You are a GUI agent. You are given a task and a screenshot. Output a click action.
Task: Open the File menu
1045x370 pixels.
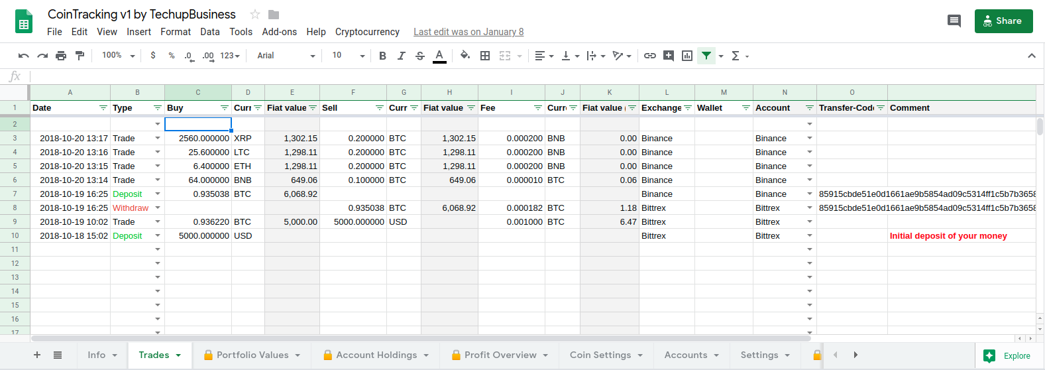54,32
